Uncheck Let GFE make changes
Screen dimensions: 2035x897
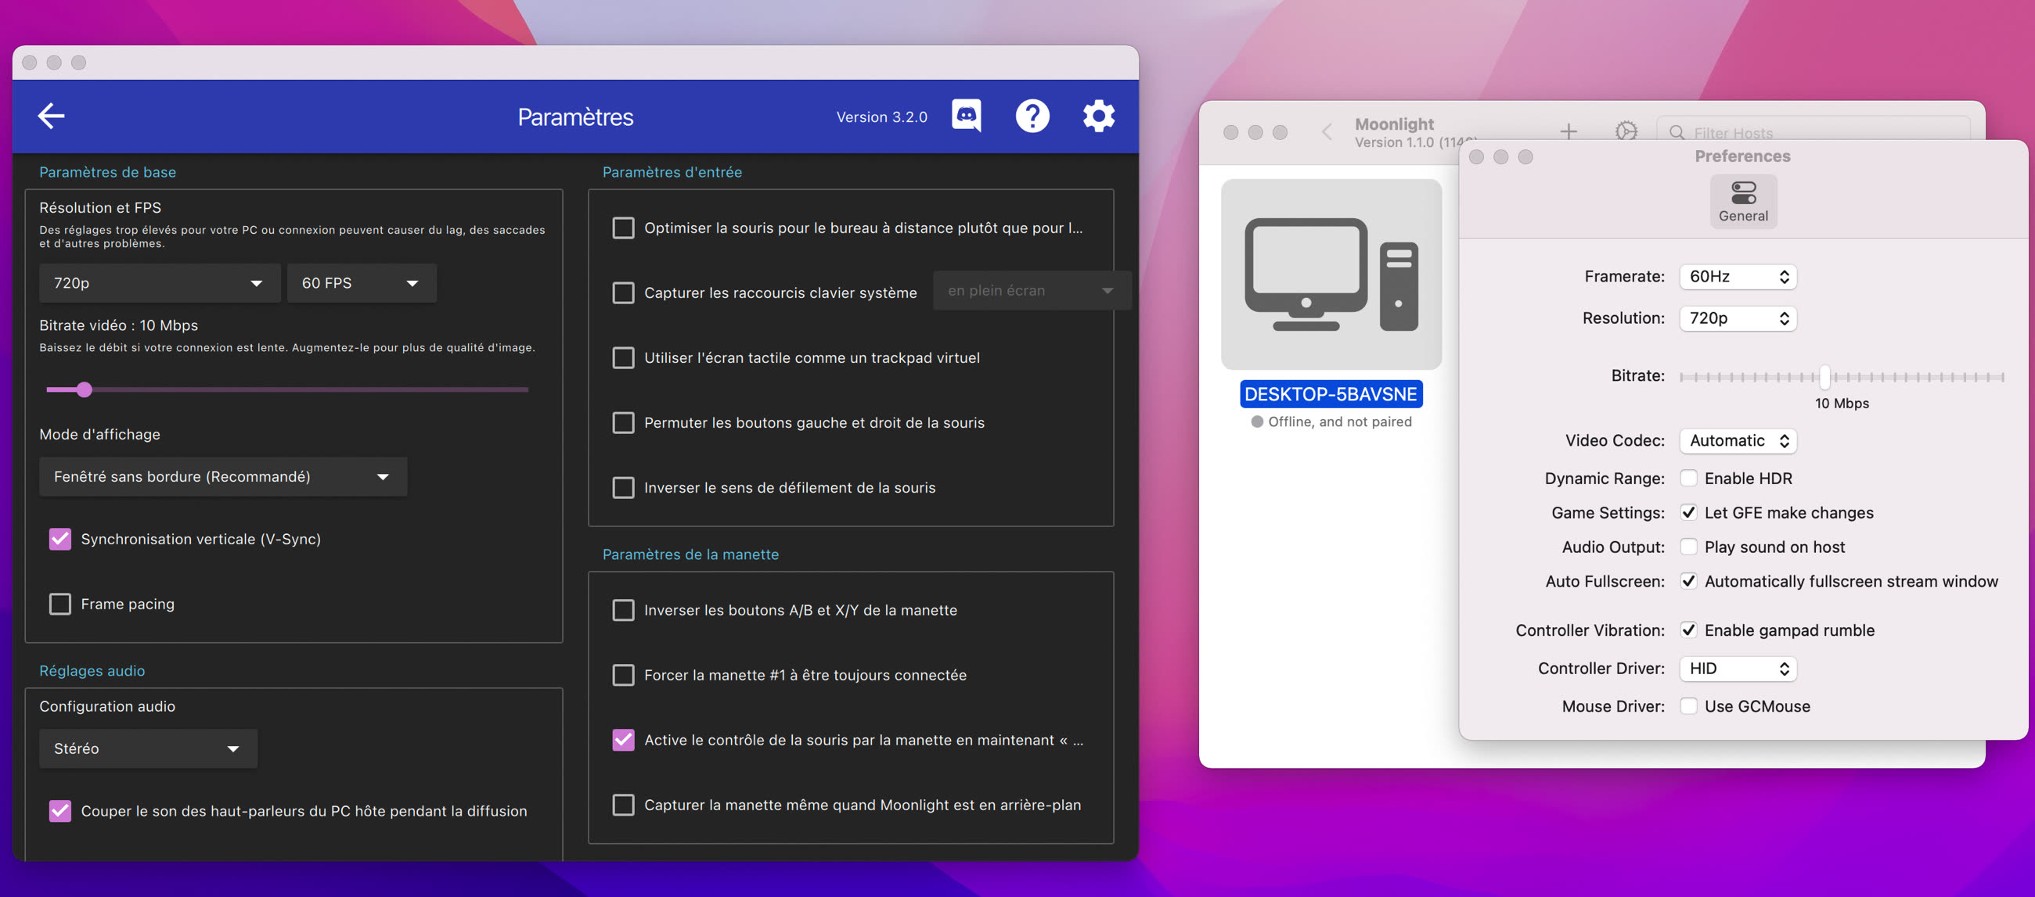point(1690,512)
